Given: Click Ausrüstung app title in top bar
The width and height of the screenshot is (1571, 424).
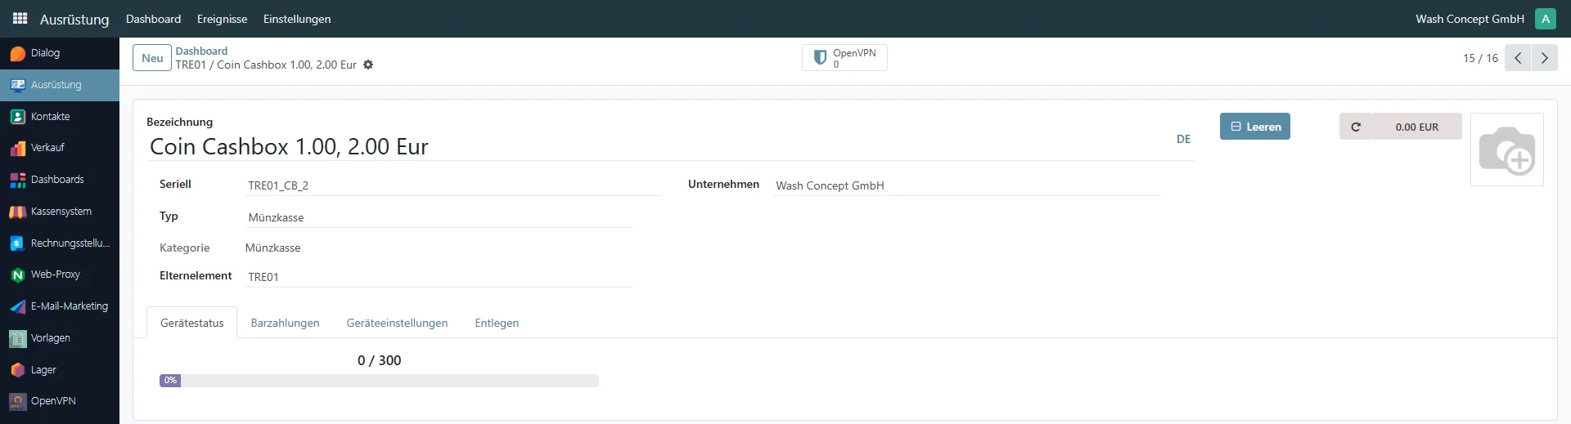Looking at the screenshot, I should (74, 19).
